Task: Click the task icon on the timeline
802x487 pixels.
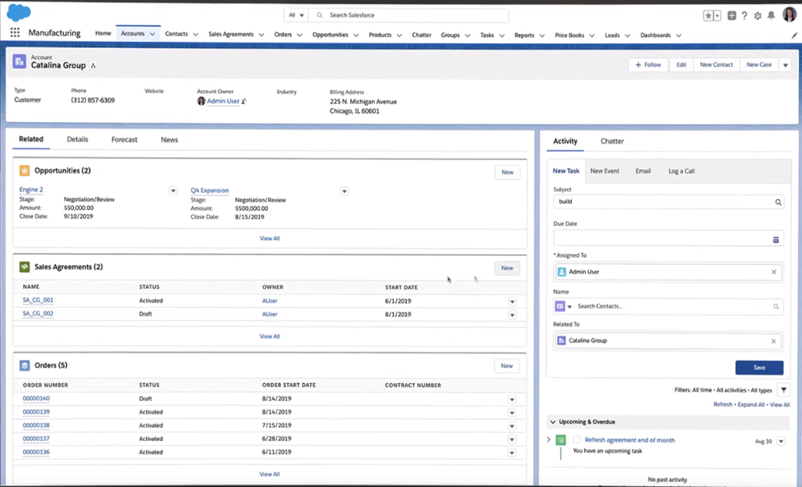Action: point(561,440)
